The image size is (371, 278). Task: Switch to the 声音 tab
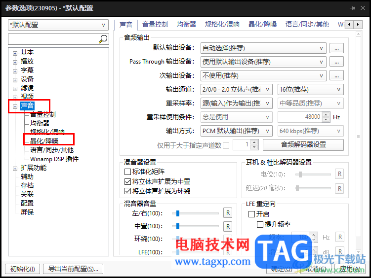click(125, 25)
